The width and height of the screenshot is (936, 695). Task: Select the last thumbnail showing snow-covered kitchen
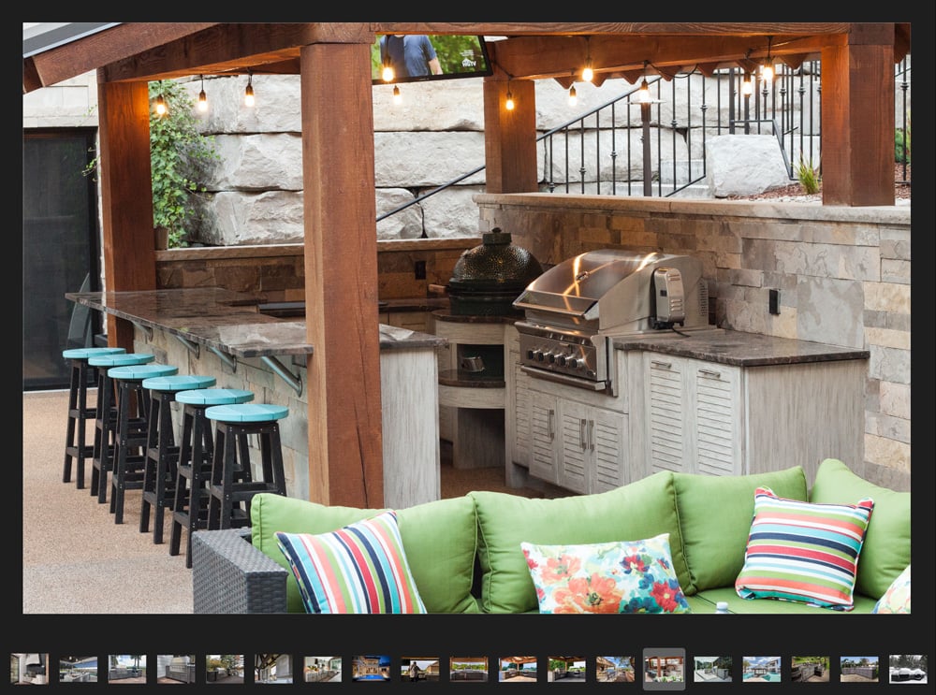tap(907, 668)
